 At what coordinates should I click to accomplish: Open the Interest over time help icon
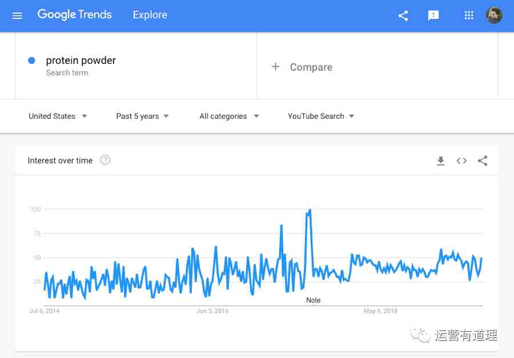coord(105,160)
